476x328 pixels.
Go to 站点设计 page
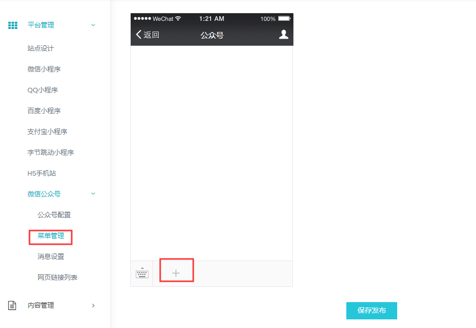click(40, 49)
